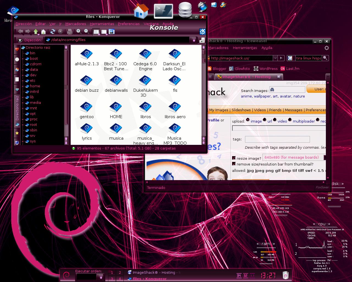This screenshot has height=282, width=352.
Task: Open star tab in Konqueror sidebar
Action: point(17,133)
